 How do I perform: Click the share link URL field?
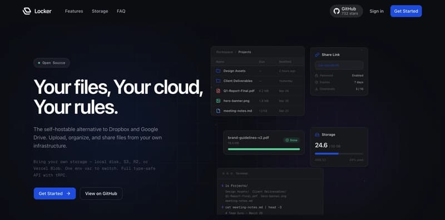click(339, 65)
